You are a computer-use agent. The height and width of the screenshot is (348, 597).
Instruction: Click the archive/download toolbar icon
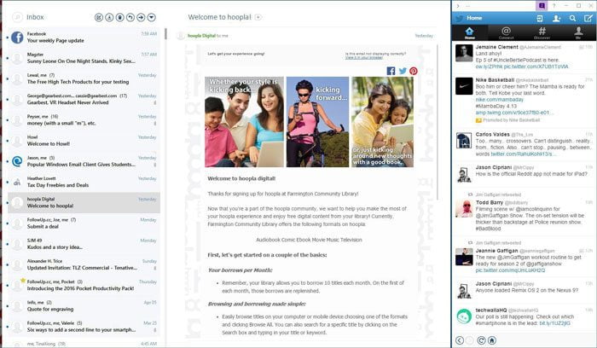[109, 17]
